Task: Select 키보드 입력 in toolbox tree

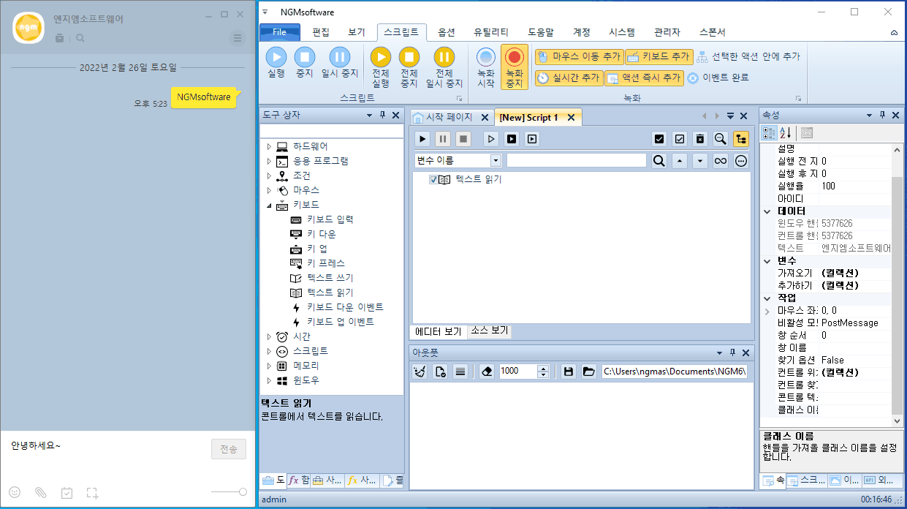Action: pyautogui.click(x=330, y=219)
